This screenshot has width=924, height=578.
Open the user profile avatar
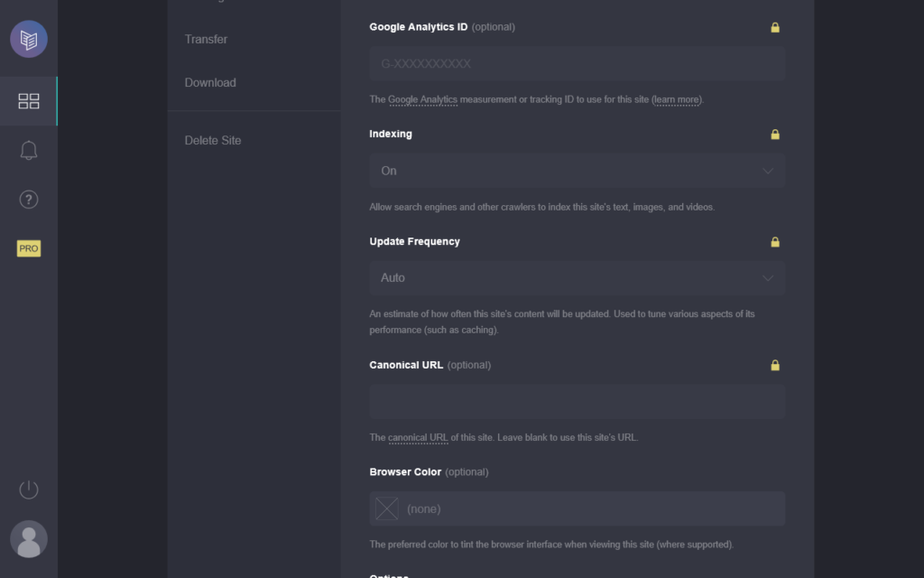pos(29,539)
